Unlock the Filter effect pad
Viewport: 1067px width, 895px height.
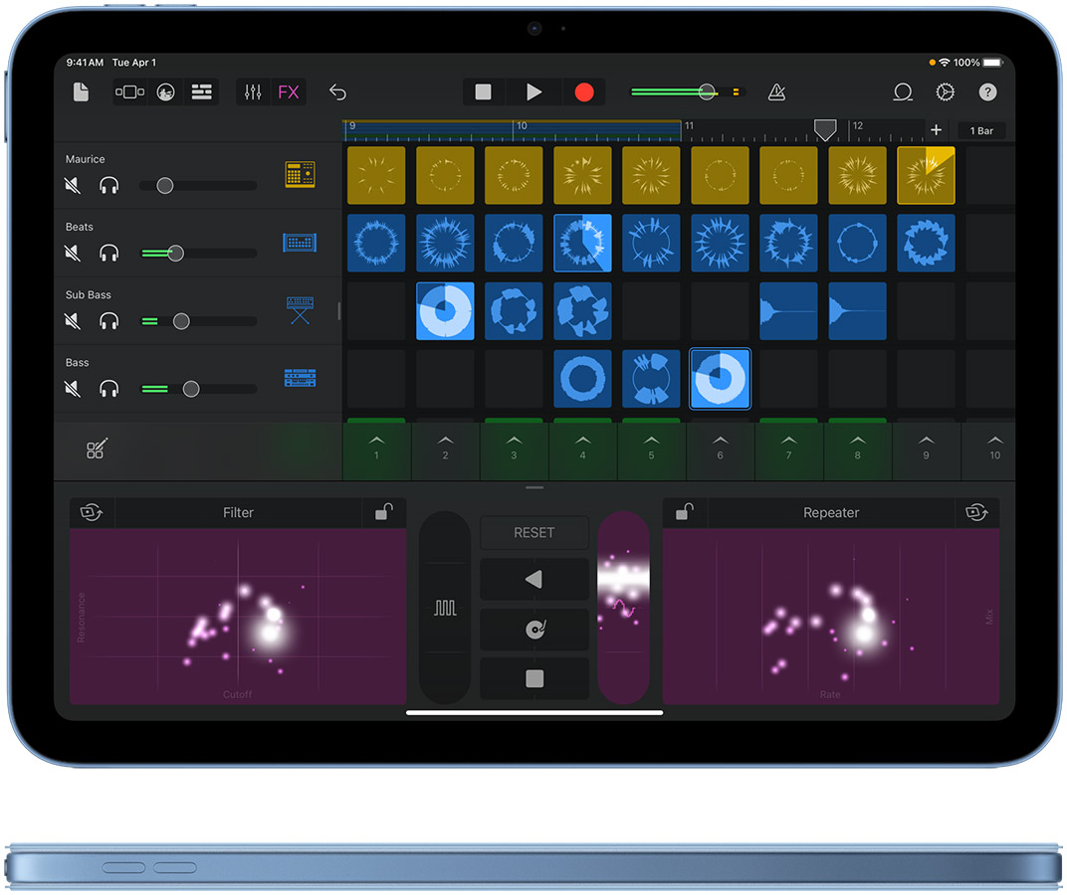(x=383, y=512)
